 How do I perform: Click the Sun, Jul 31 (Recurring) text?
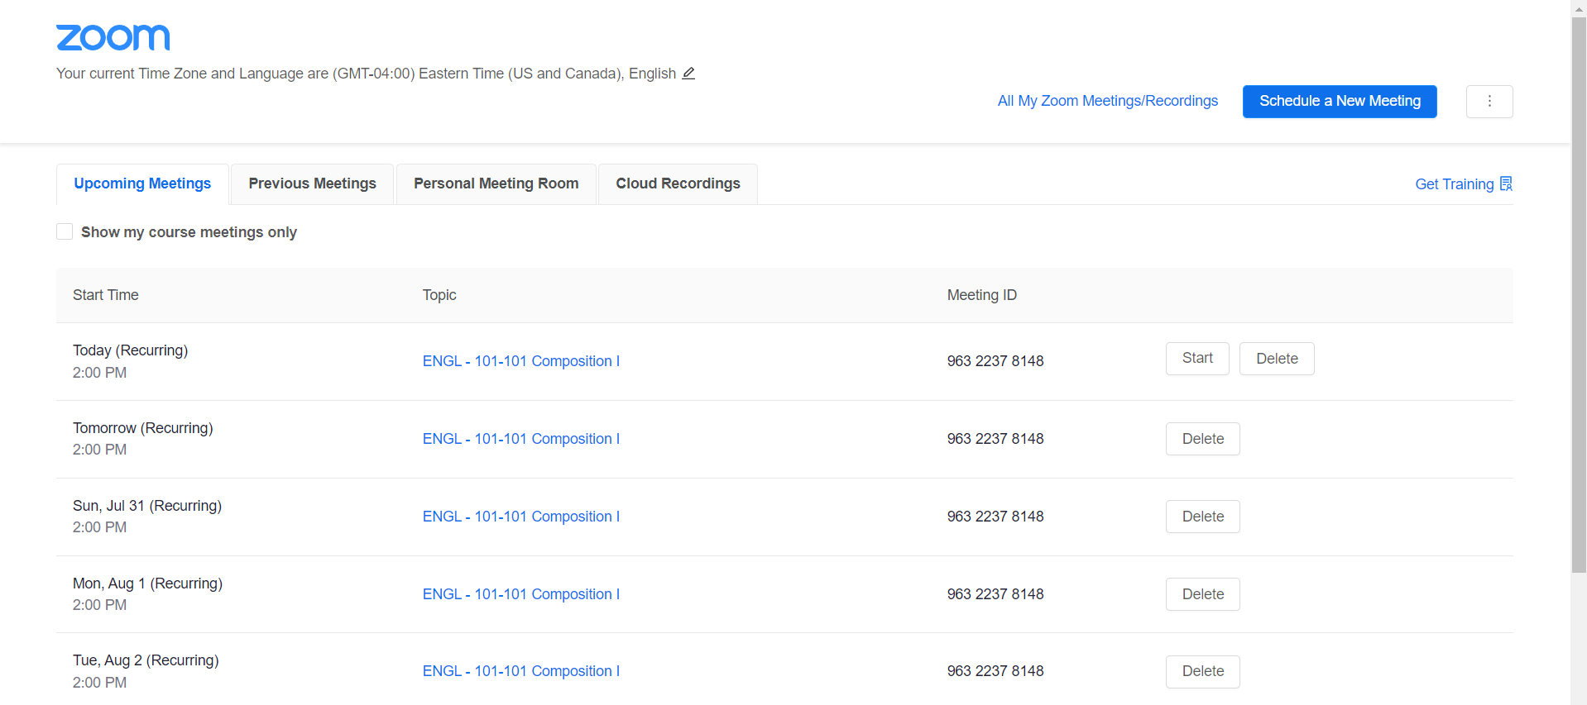pos(147,506)
